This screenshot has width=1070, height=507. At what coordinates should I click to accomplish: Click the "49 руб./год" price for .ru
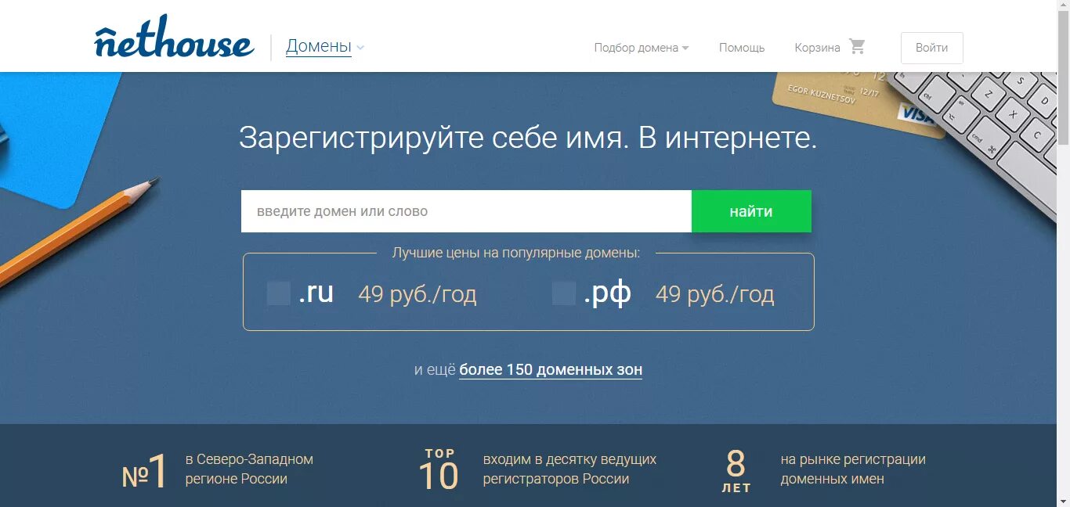coord(417,293)
